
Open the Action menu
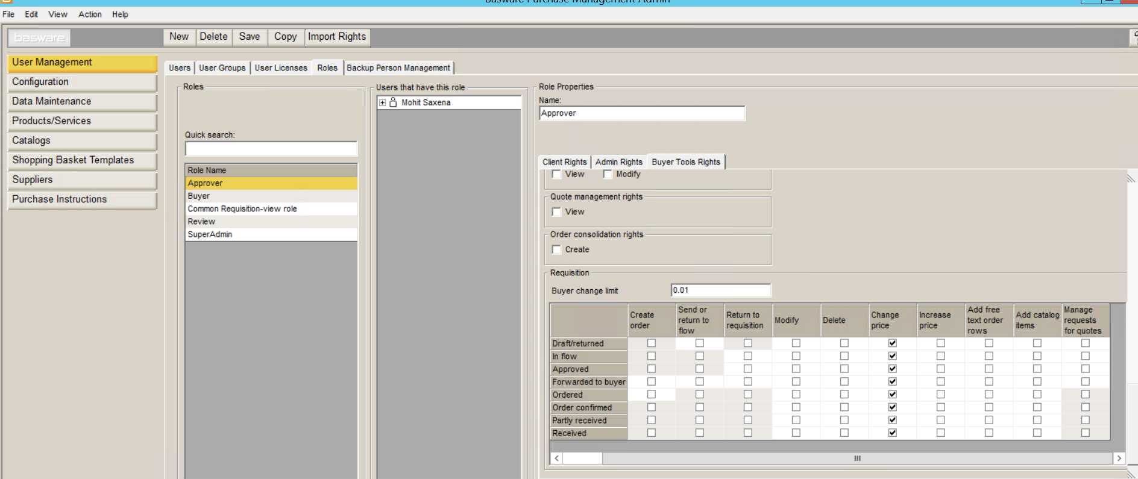(x=90, y=14)
